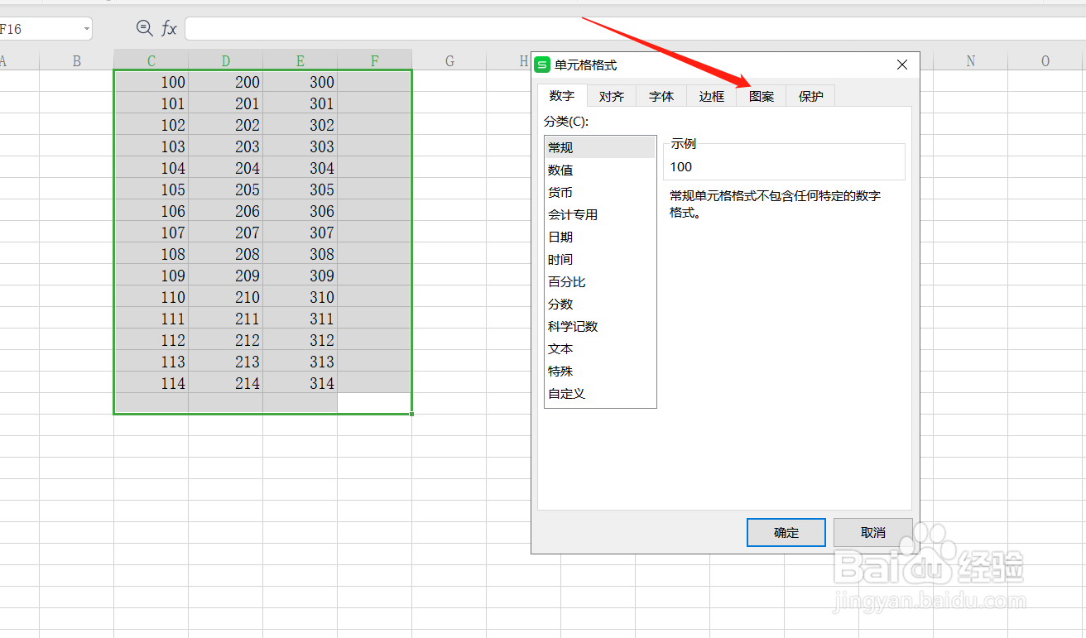Click the 取消 button
Screen dimensions: 1086x638
(873, 532)
